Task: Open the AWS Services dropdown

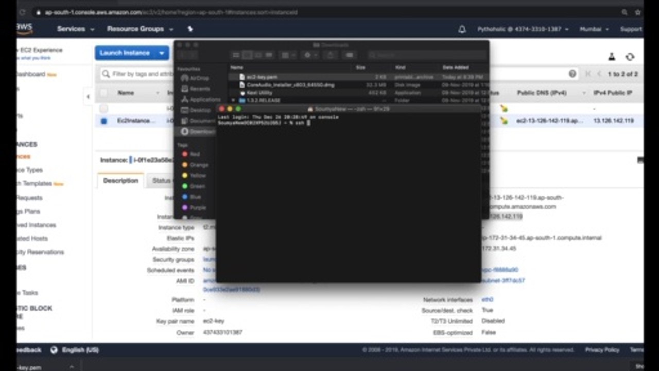Action: coord(76,29)
